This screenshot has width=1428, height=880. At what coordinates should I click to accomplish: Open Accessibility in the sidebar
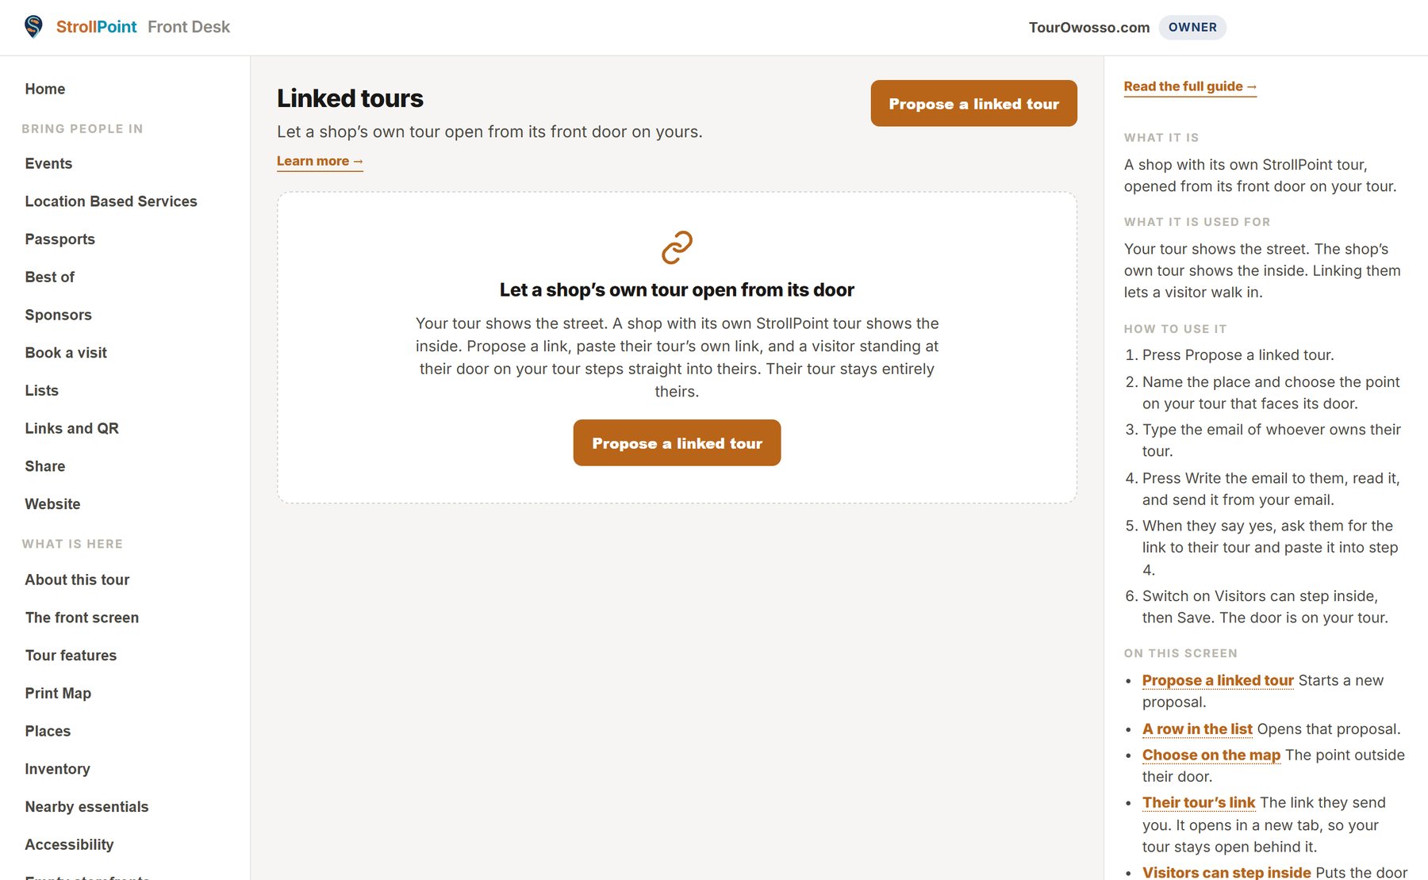coord(69,844)
